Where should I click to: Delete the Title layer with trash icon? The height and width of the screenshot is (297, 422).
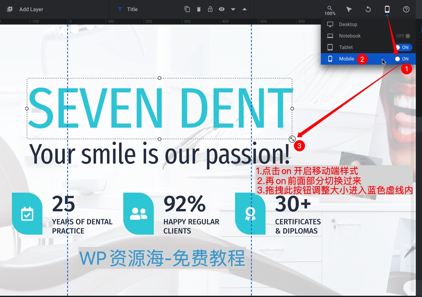point(199,10)
